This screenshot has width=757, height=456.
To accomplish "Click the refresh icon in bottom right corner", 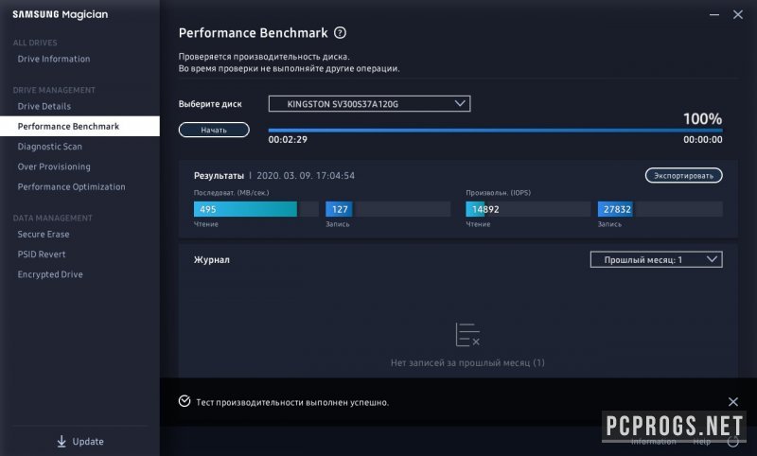I will pyautogui.click(x=732, y=440).
